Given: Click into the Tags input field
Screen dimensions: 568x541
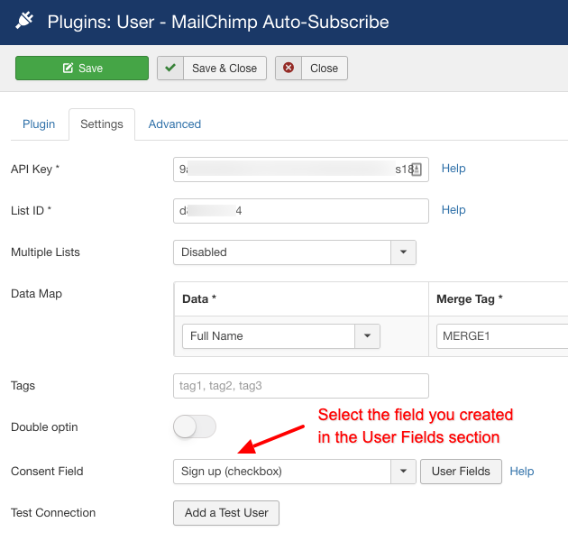Looking at the screenshot, I should [300, 386].
